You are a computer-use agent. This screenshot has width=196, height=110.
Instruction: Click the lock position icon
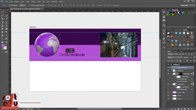click(177, 61)
